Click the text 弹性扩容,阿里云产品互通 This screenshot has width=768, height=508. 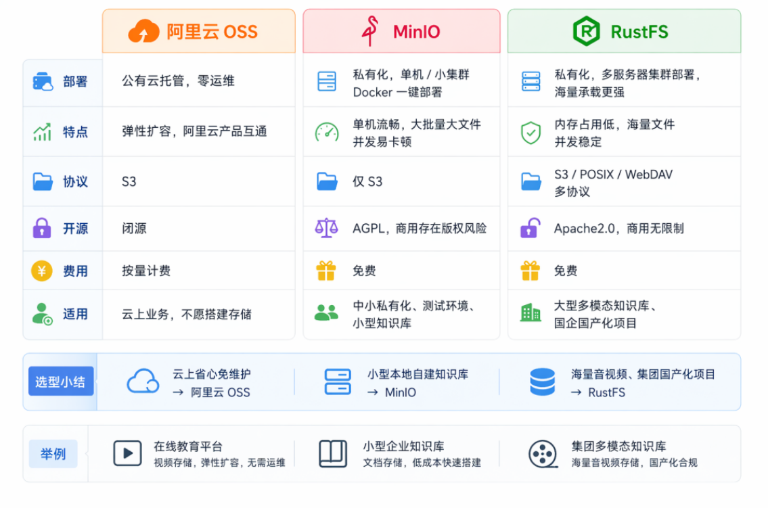point(194,131)
